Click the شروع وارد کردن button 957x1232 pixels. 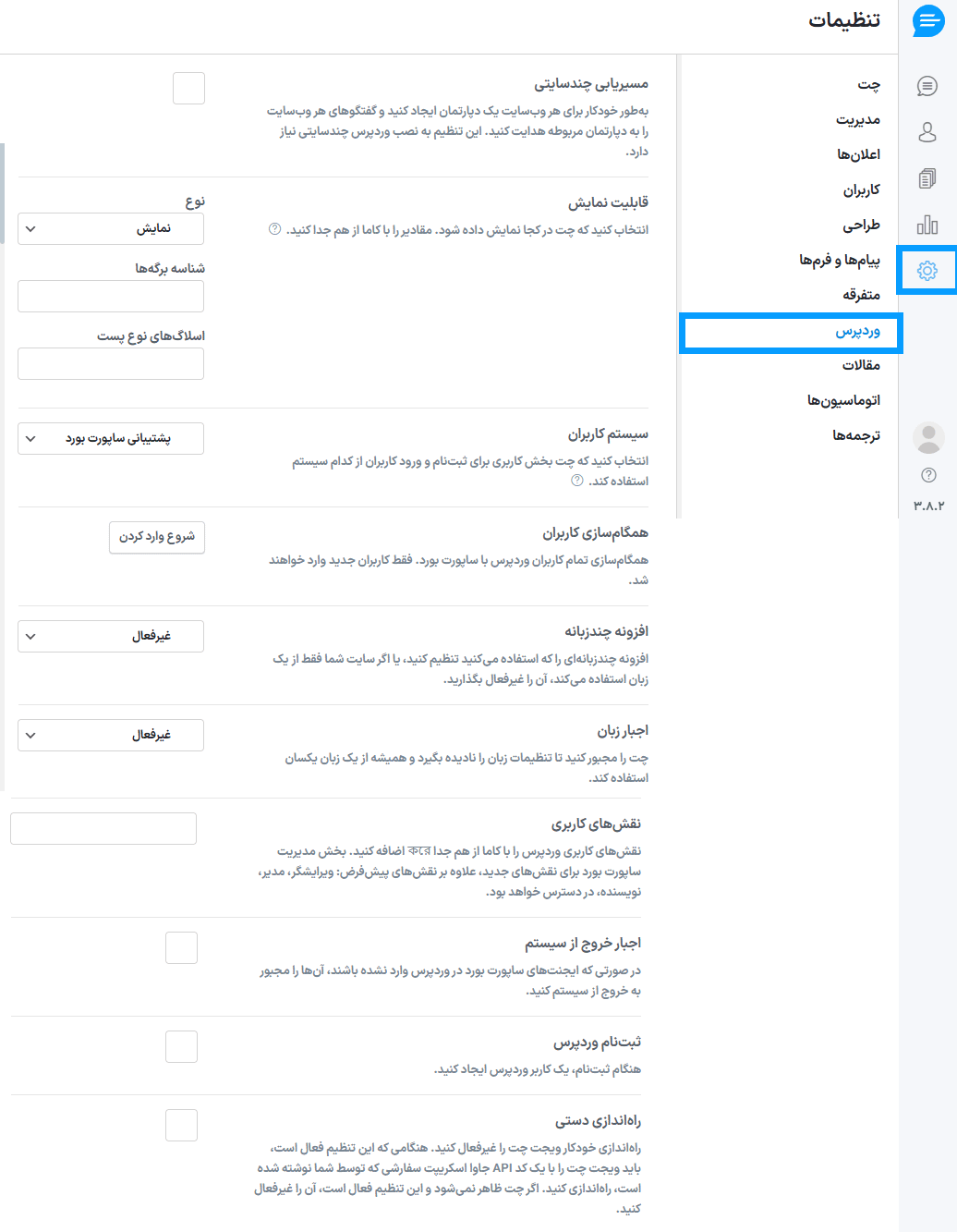[156, 537]
